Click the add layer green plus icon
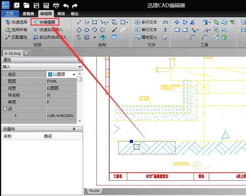The image size is (246, 196). pos(224,37)
